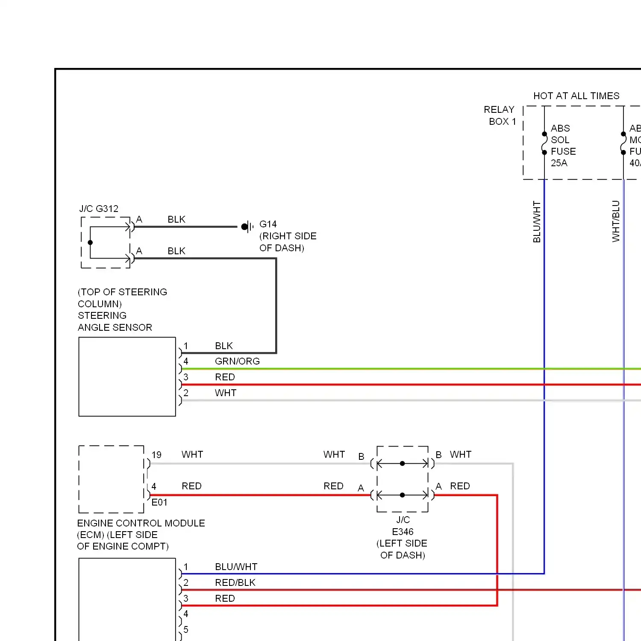Screen dimensions: 641x641
Task: Select the RED/BLK wire label
Action: [235, 582]
